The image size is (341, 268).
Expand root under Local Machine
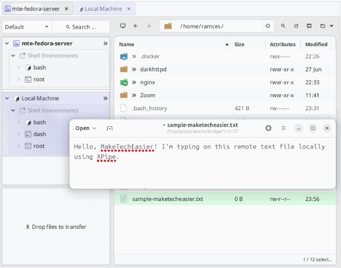tap(19, 146)
